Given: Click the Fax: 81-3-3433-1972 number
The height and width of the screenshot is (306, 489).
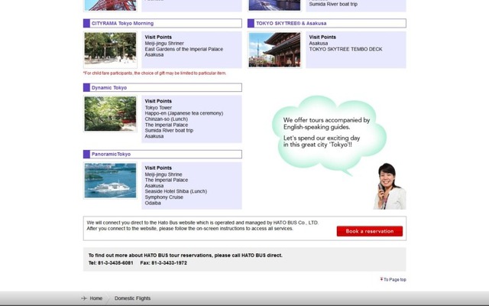Looking at the screenshot, I should point(164,263).
